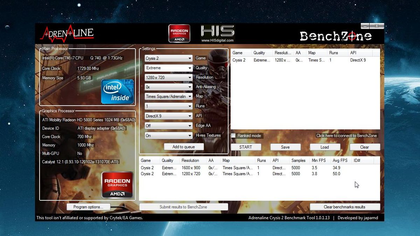The width and height of the screenshot is (420, 236).
Task: Click the Save button
Action: (286, 147)
